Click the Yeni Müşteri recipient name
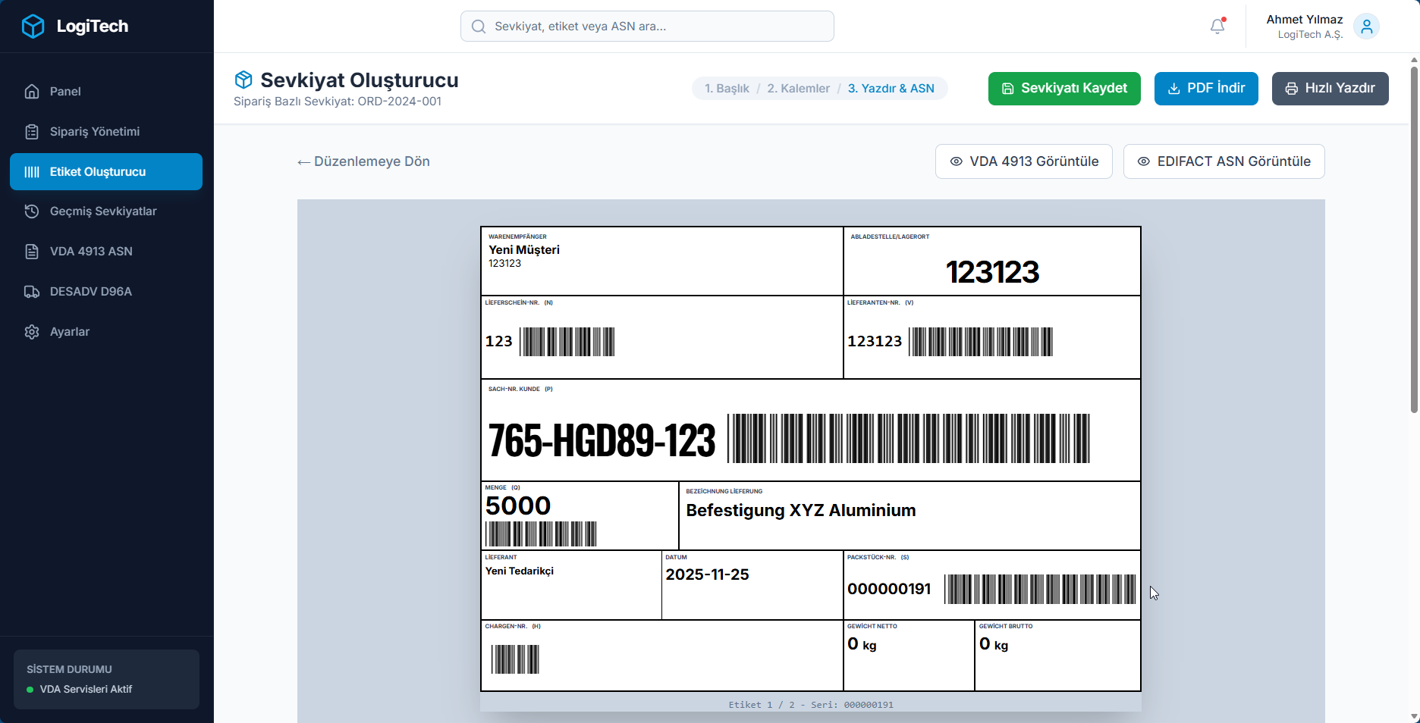The image size is (1420, 723). point(524,250)
